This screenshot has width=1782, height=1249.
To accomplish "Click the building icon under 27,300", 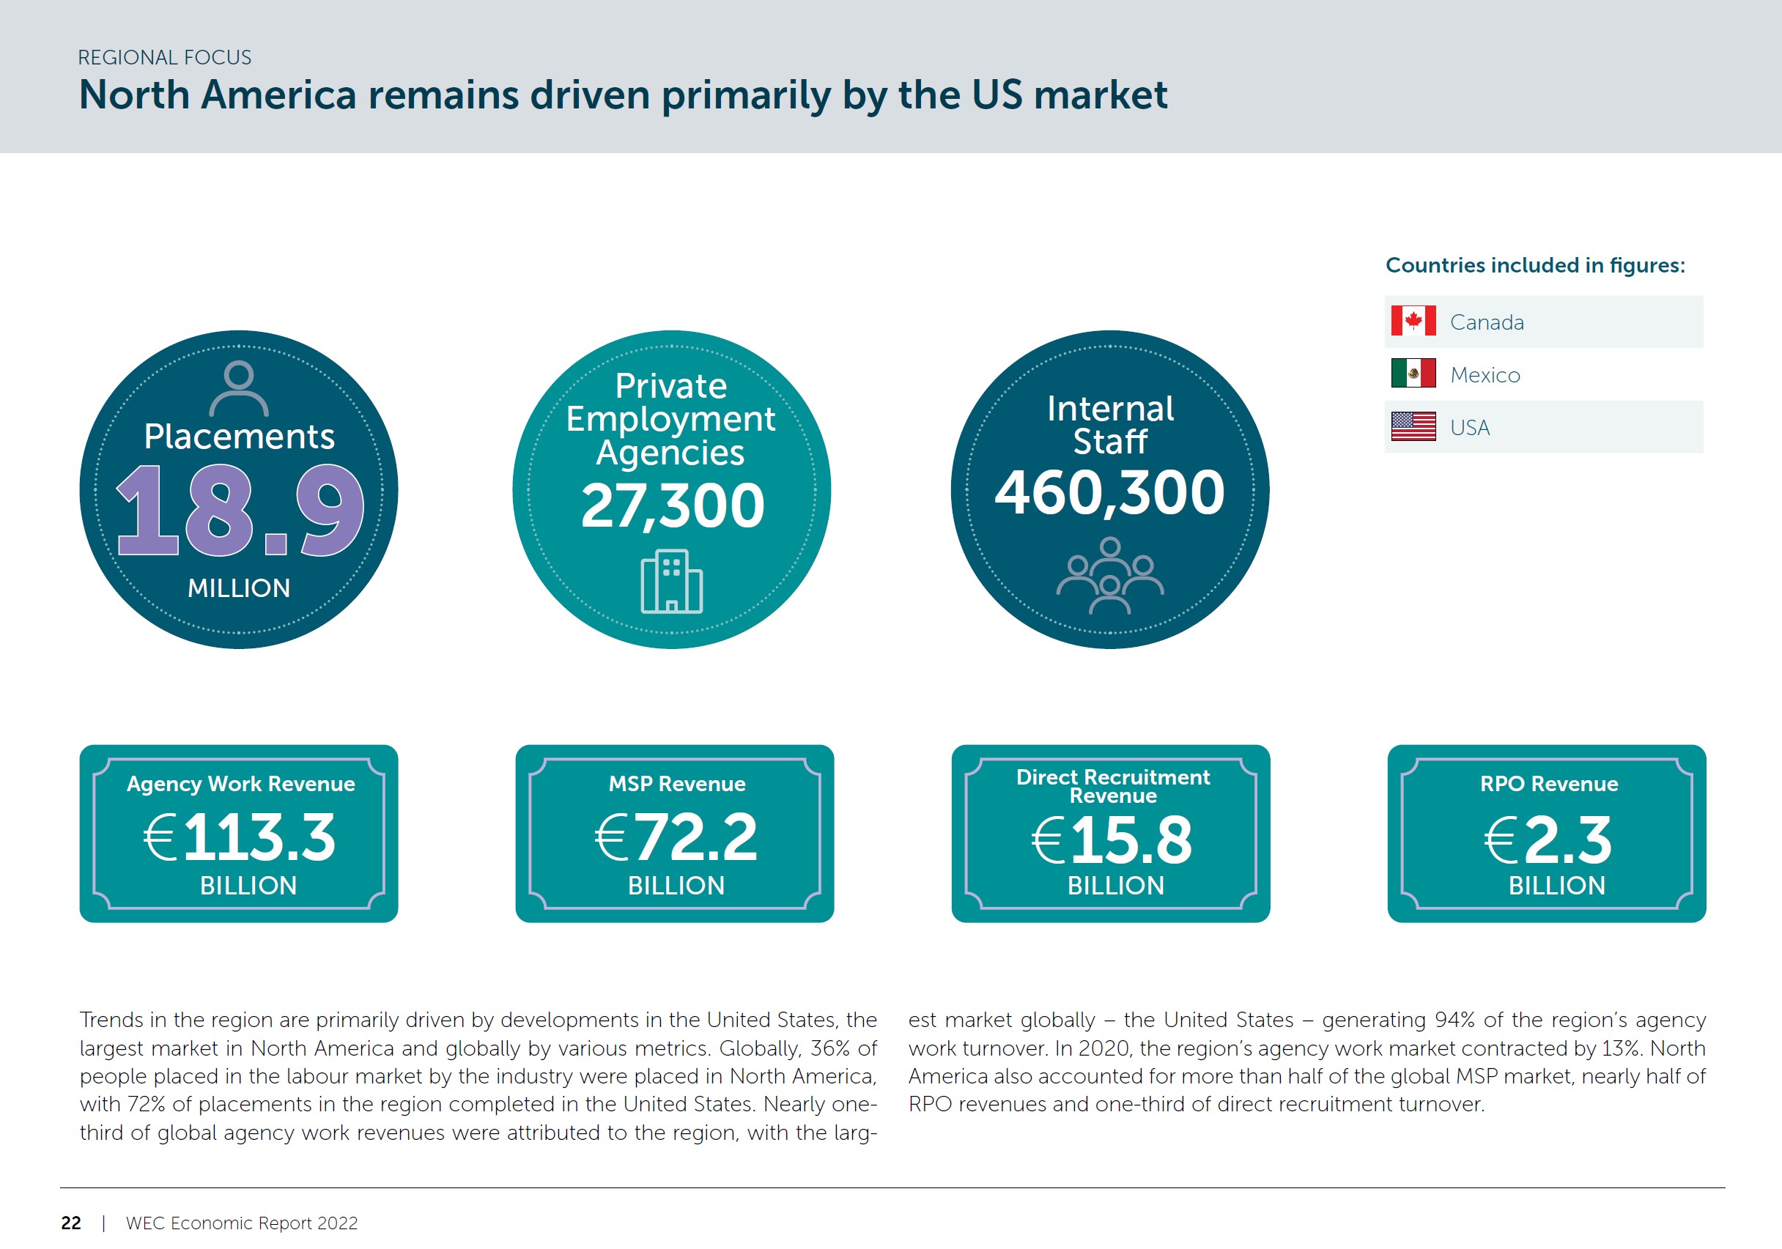I will [x=671, y=581].
